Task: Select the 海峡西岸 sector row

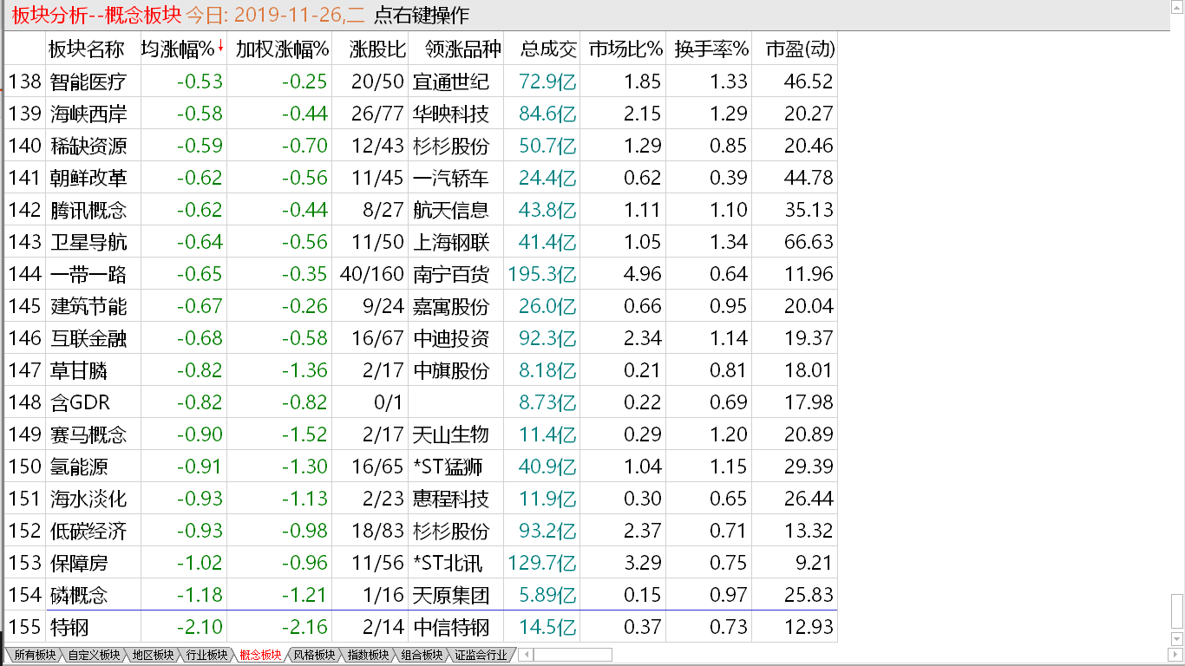Action: [421, 114]
